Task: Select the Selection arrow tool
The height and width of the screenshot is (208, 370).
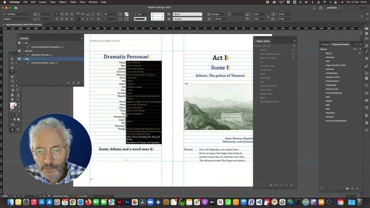Action: [x=12, y=59]
